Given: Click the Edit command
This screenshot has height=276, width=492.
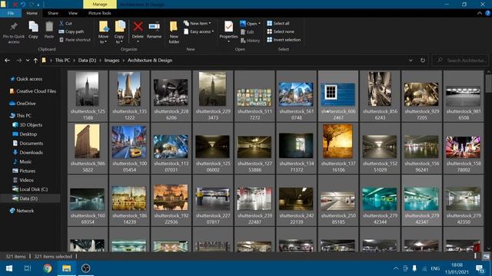Looking at the screenshot, I should tap(248, 32).
